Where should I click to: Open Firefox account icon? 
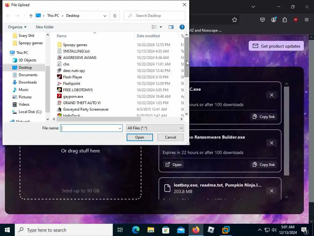click(274, 20)
